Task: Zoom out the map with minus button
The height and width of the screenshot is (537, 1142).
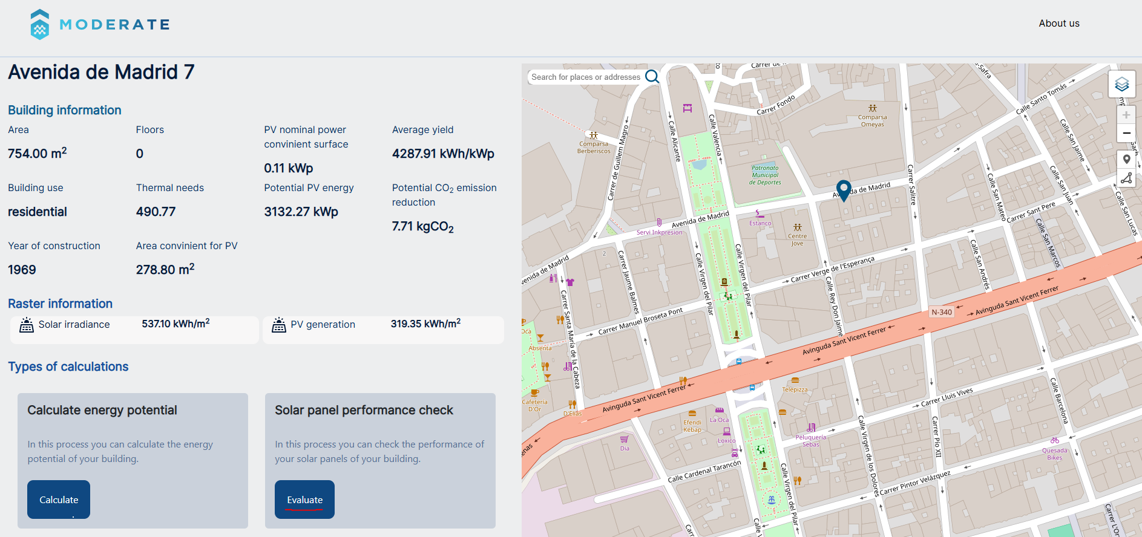Action: coord(1126,133)
